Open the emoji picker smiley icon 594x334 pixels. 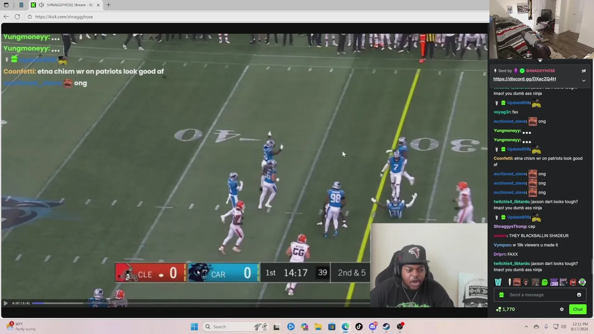coord(579,295)
